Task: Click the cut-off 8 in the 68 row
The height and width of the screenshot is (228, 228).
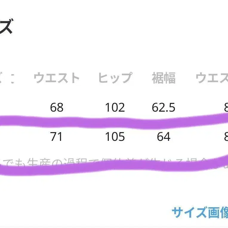Action: (226, 107)
